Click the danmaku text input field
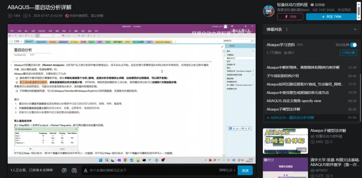 tap(153, 170)
